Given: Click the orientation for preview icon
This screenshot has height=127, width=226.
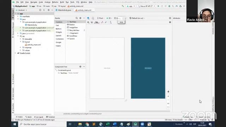Looking at the screenshot, I should 93,18.
